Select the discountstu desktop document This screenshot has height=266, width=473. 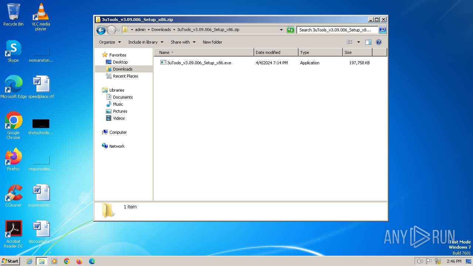tap(41, 232)
